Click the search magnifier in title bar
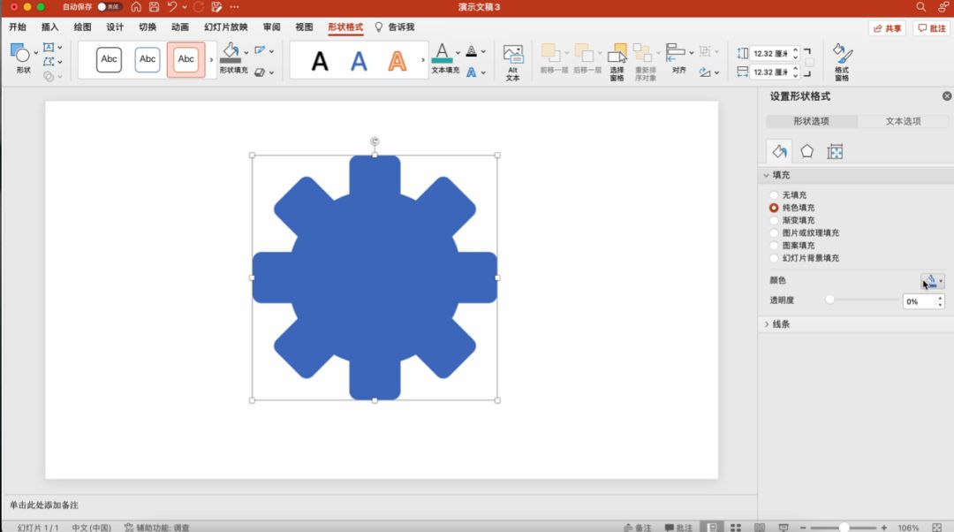954x532 pixels. pos(921,7)
